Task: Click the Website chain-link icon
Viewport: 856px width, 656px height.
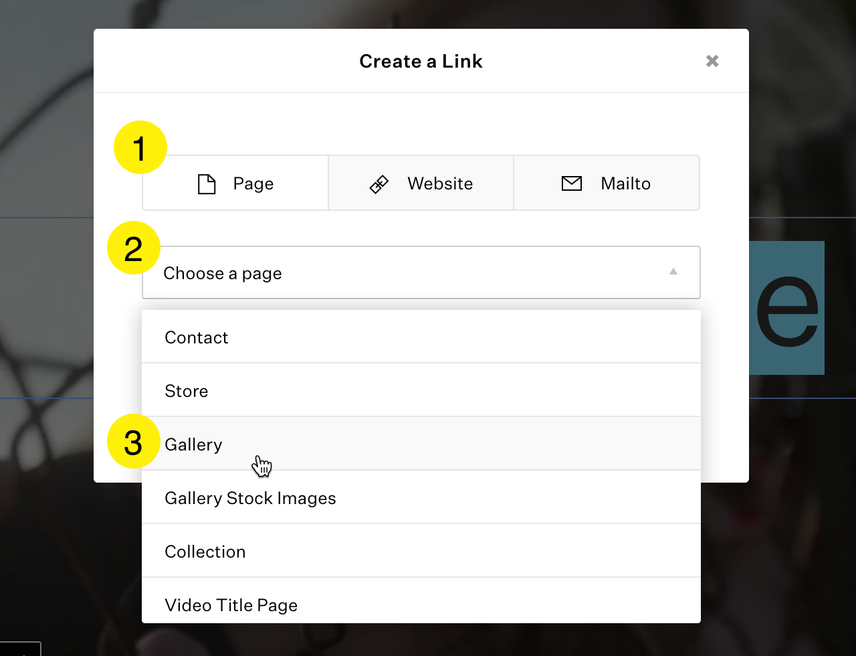Action: point(379,184)
